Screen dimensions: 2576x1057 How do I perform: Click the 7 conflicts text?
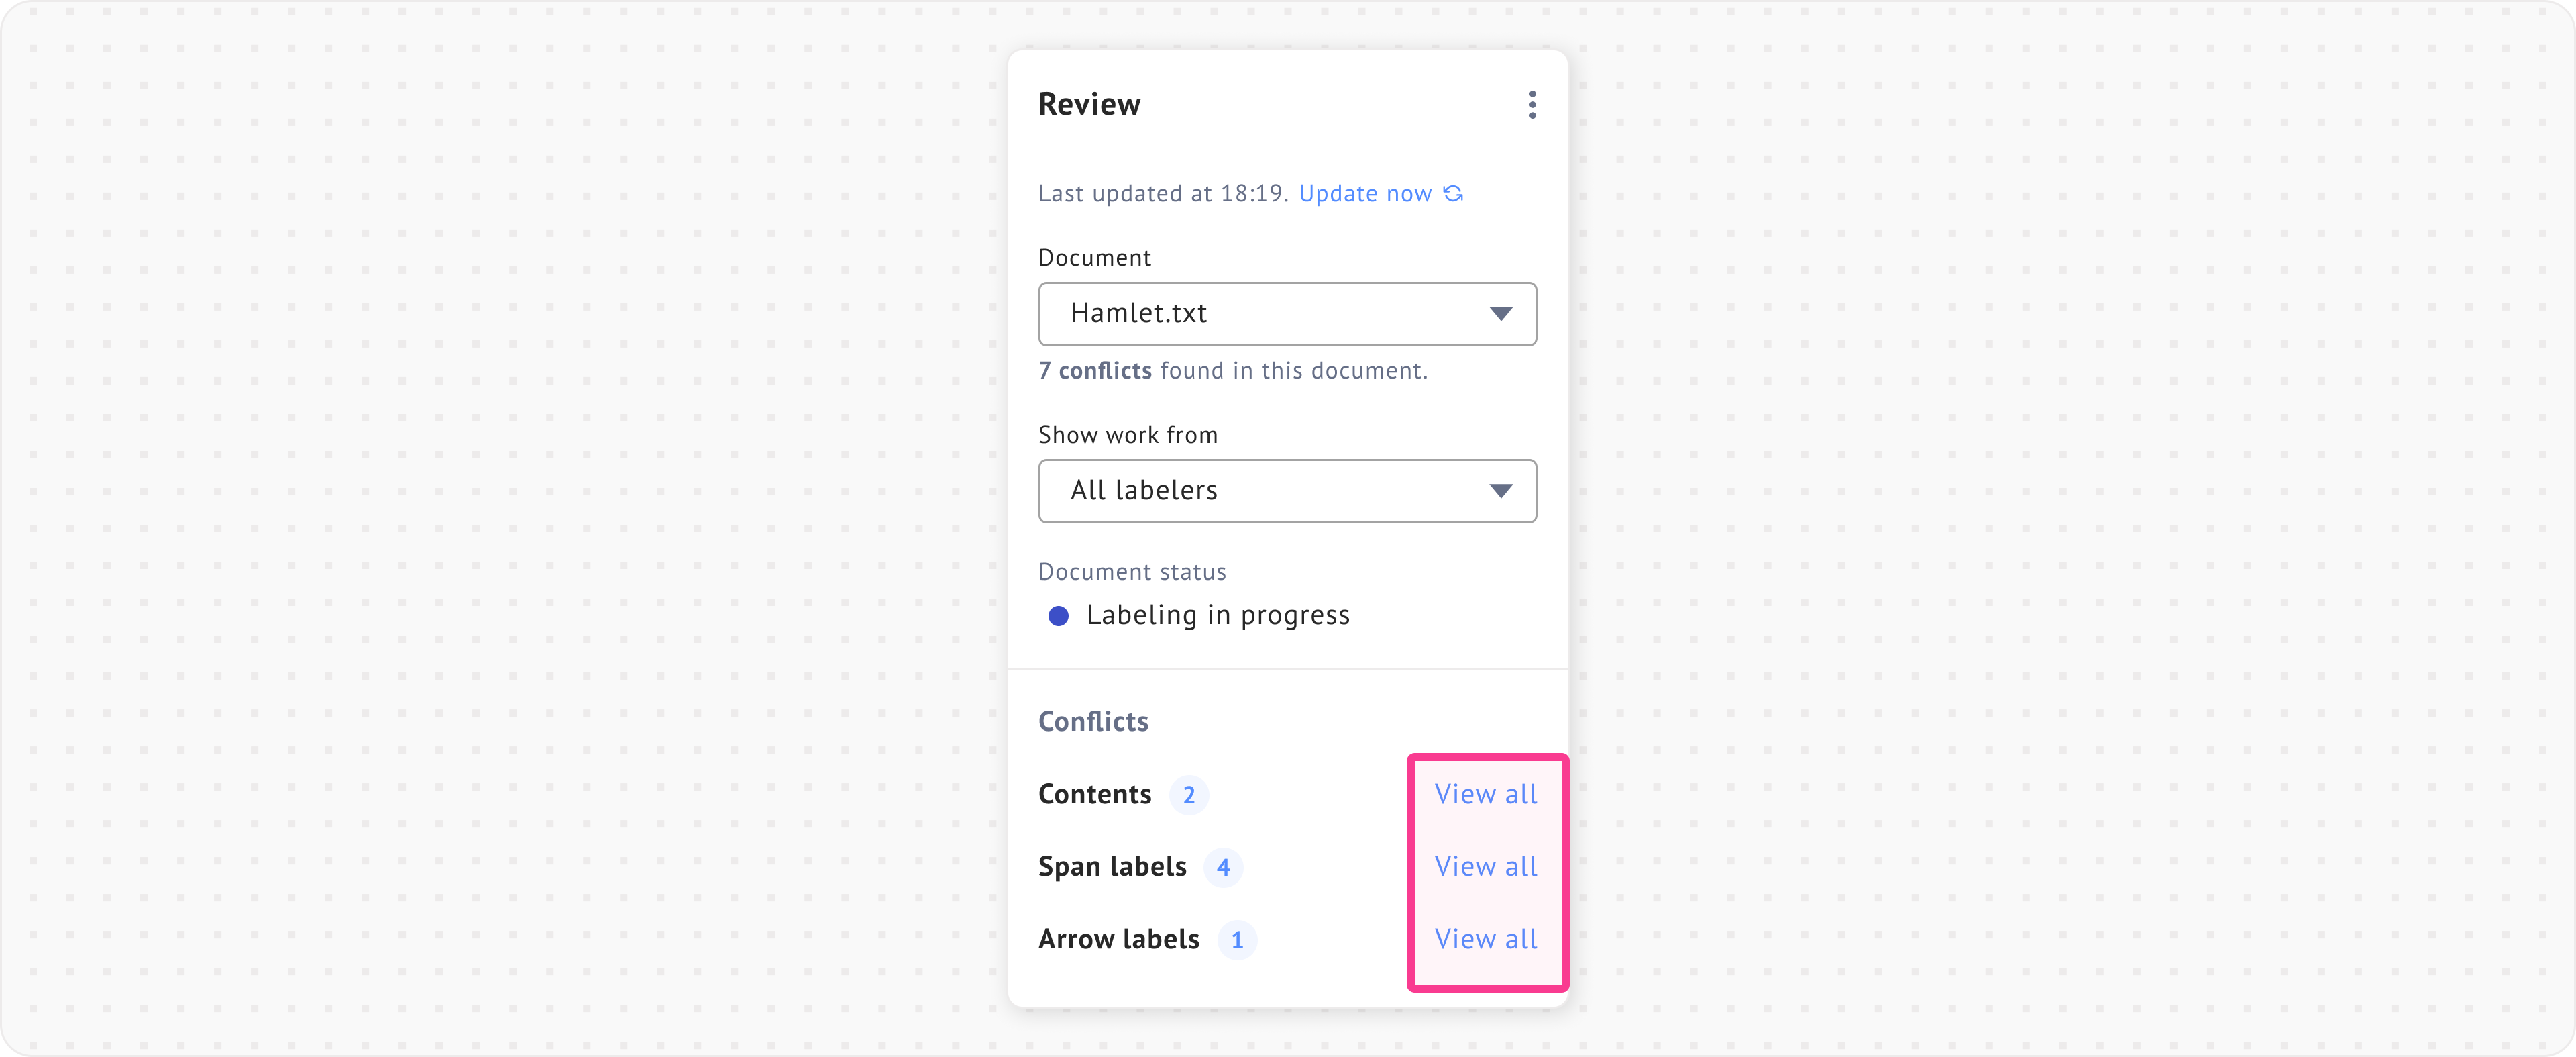pyautogui.click(x=1095, y=371)
